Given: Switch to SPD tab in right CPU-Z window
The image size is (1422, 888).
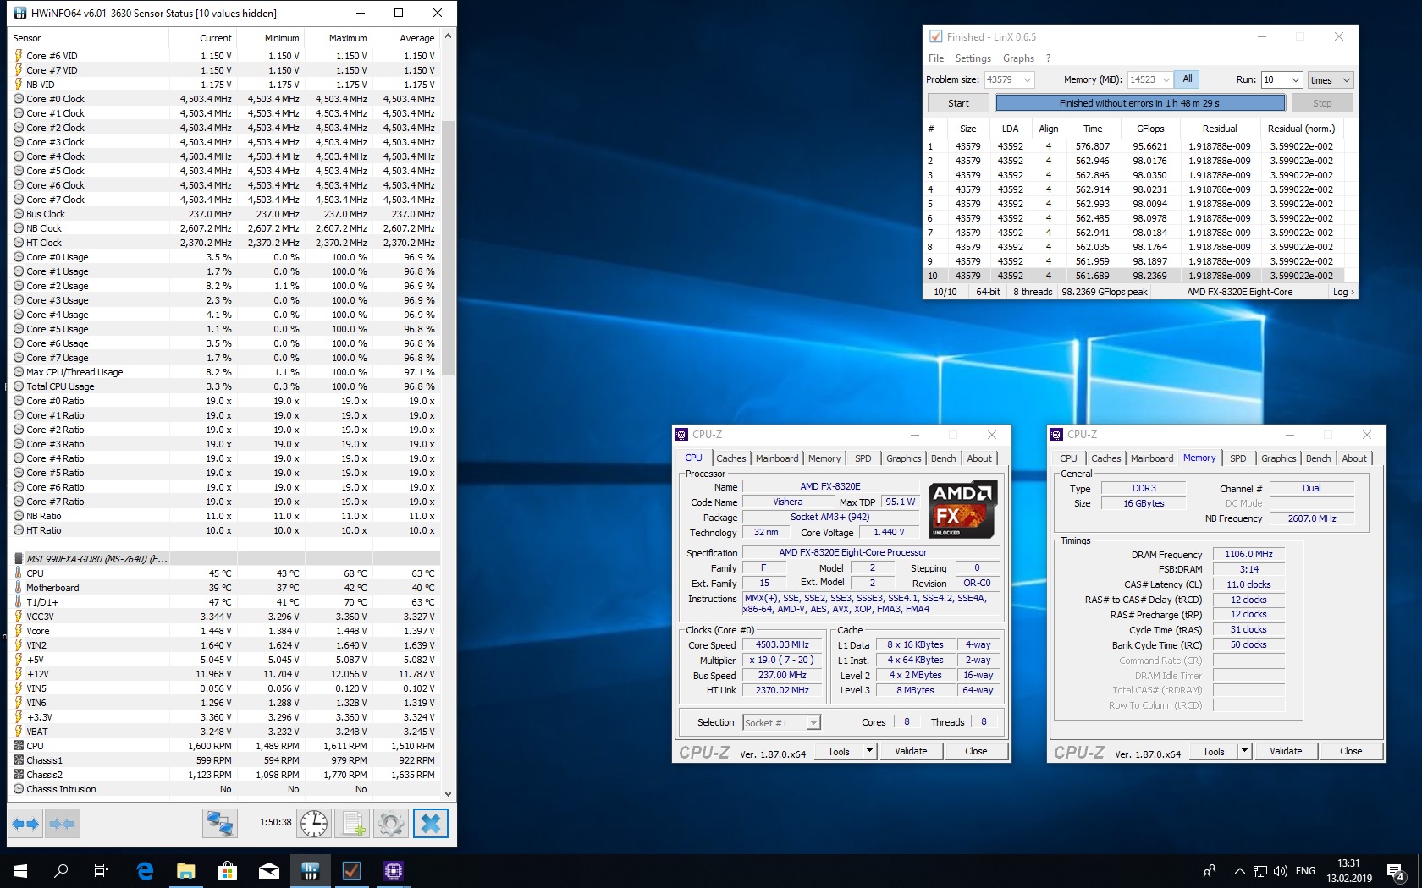Looking at the screenshot, I should coord(1237,458).
